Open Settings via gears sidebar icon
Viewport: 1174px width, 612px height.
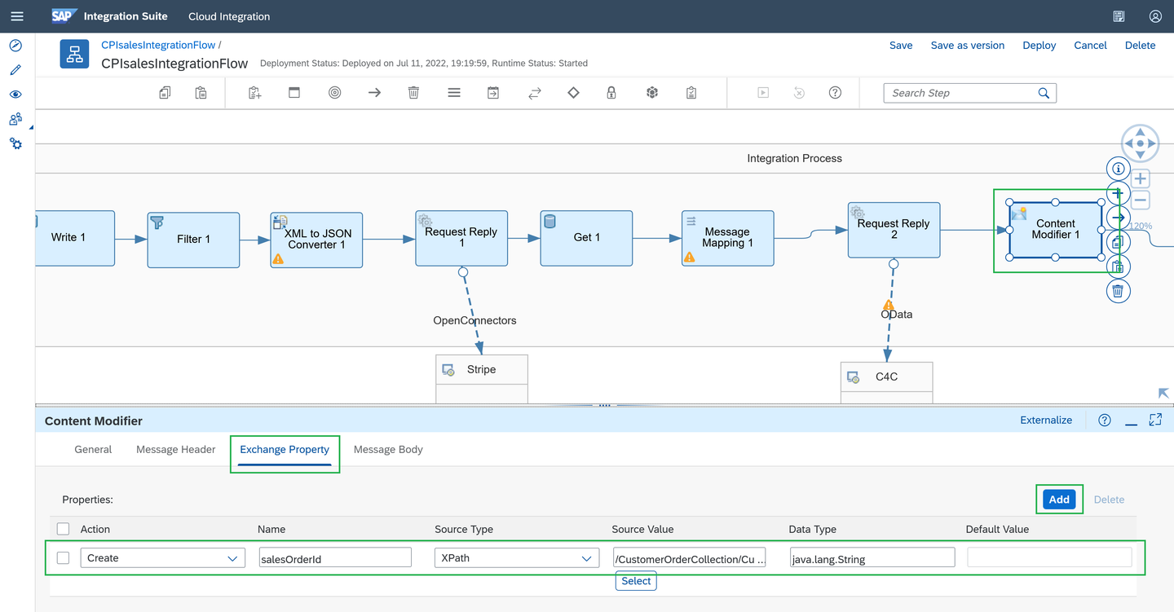15,143
